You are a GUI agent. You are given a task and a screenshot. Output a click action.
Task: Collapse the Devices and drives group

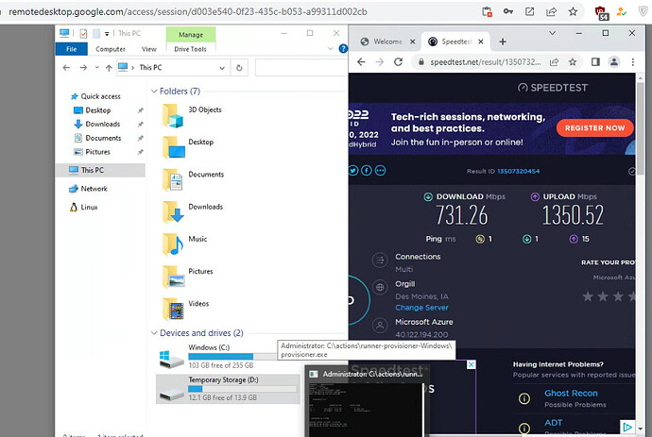pyautogui.click(x=154, y=333)
